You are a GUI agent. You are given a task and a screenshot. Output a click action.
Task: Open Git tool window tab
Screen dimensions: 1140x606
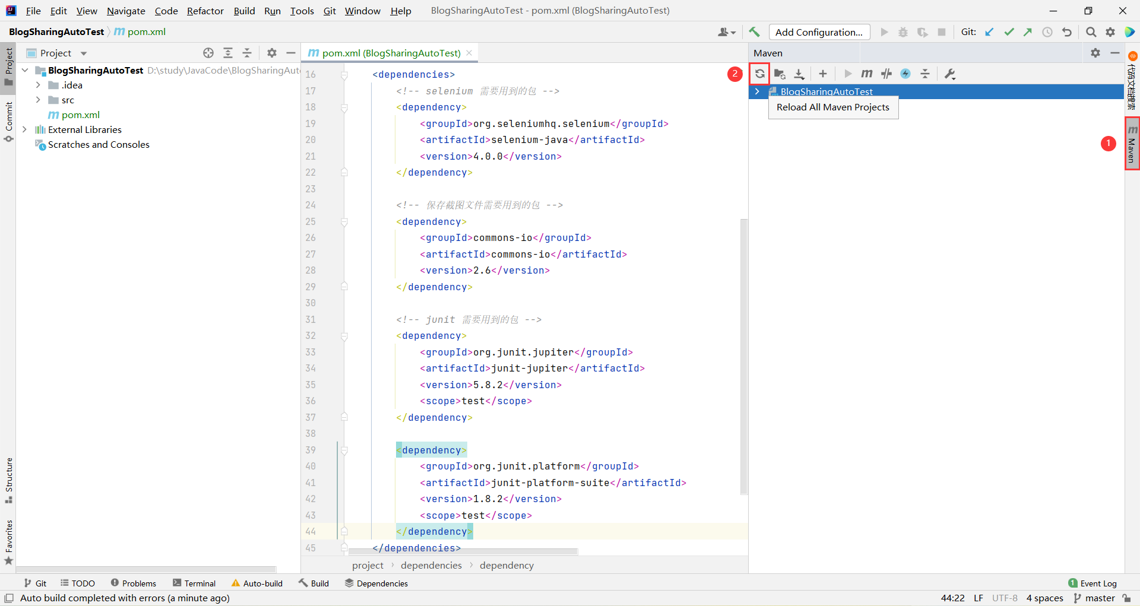pos(35,583)
